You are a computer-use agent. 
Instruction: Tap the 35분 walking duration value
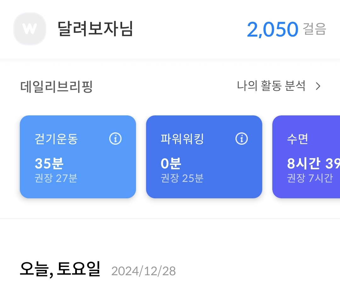[49, 164]
